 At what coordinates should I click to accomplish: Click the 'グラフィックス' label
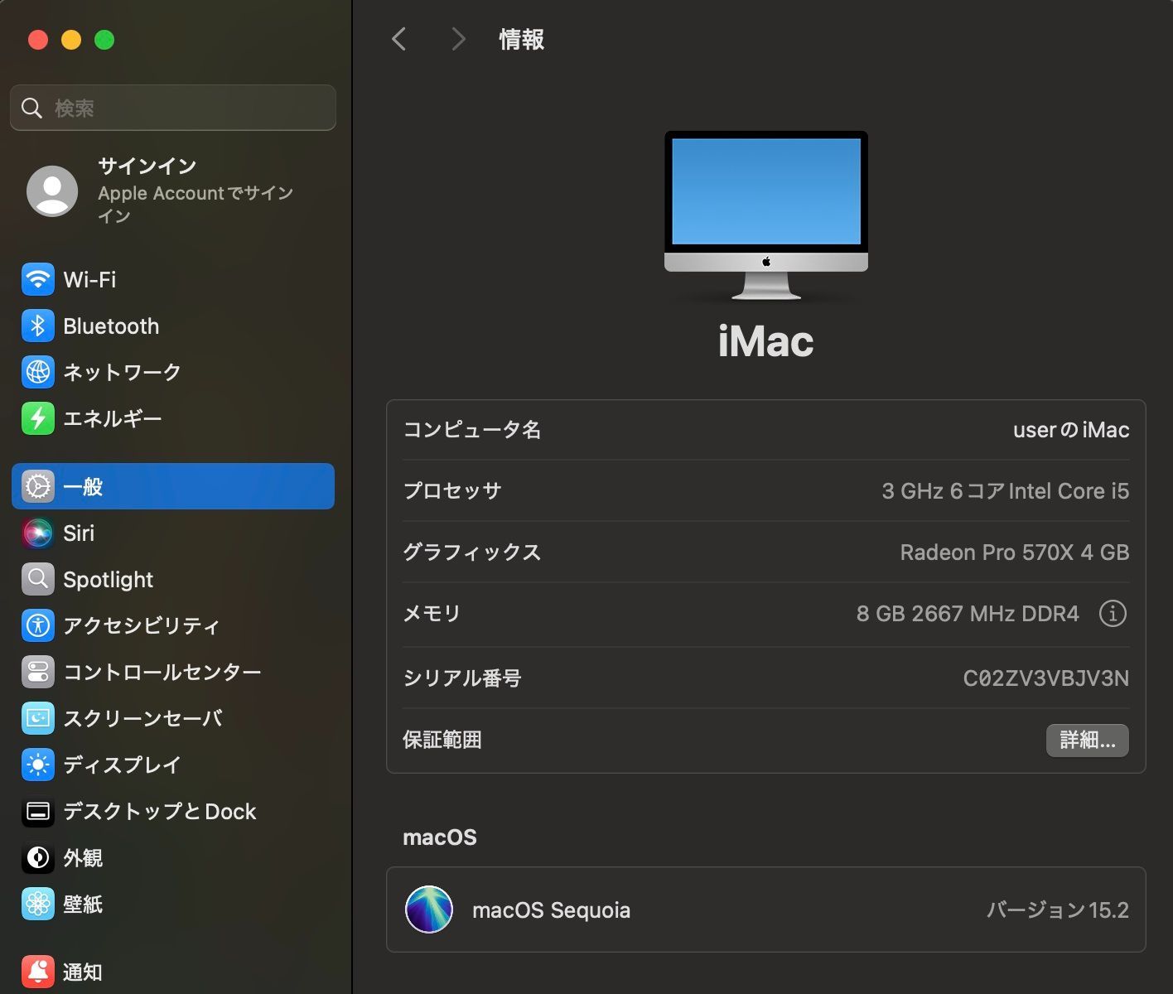472,552
